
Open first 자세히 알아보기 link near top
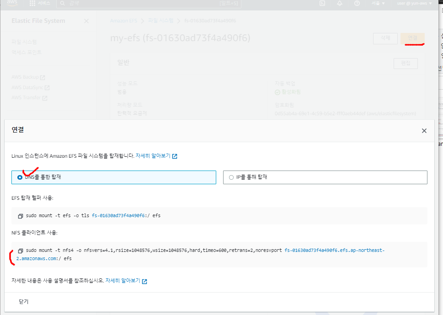click(x=156, y=156)
